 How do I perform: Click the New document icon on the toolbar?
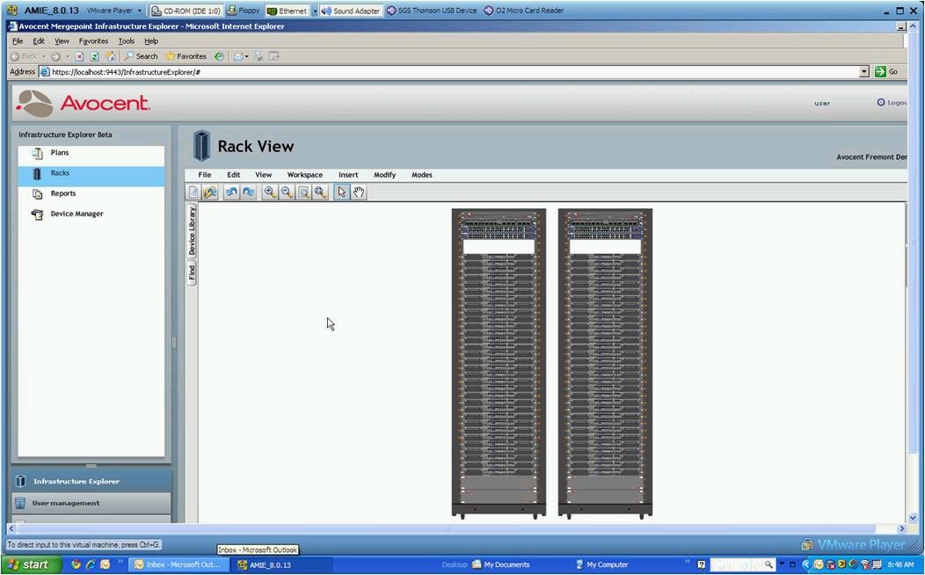coord(194,192)
